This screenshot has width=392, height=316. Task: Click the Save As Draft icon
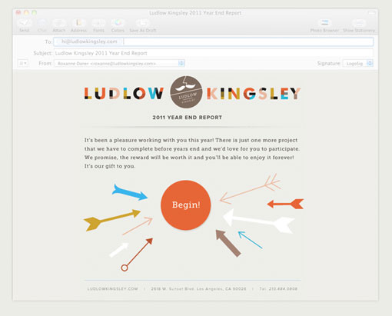(143, 23)
